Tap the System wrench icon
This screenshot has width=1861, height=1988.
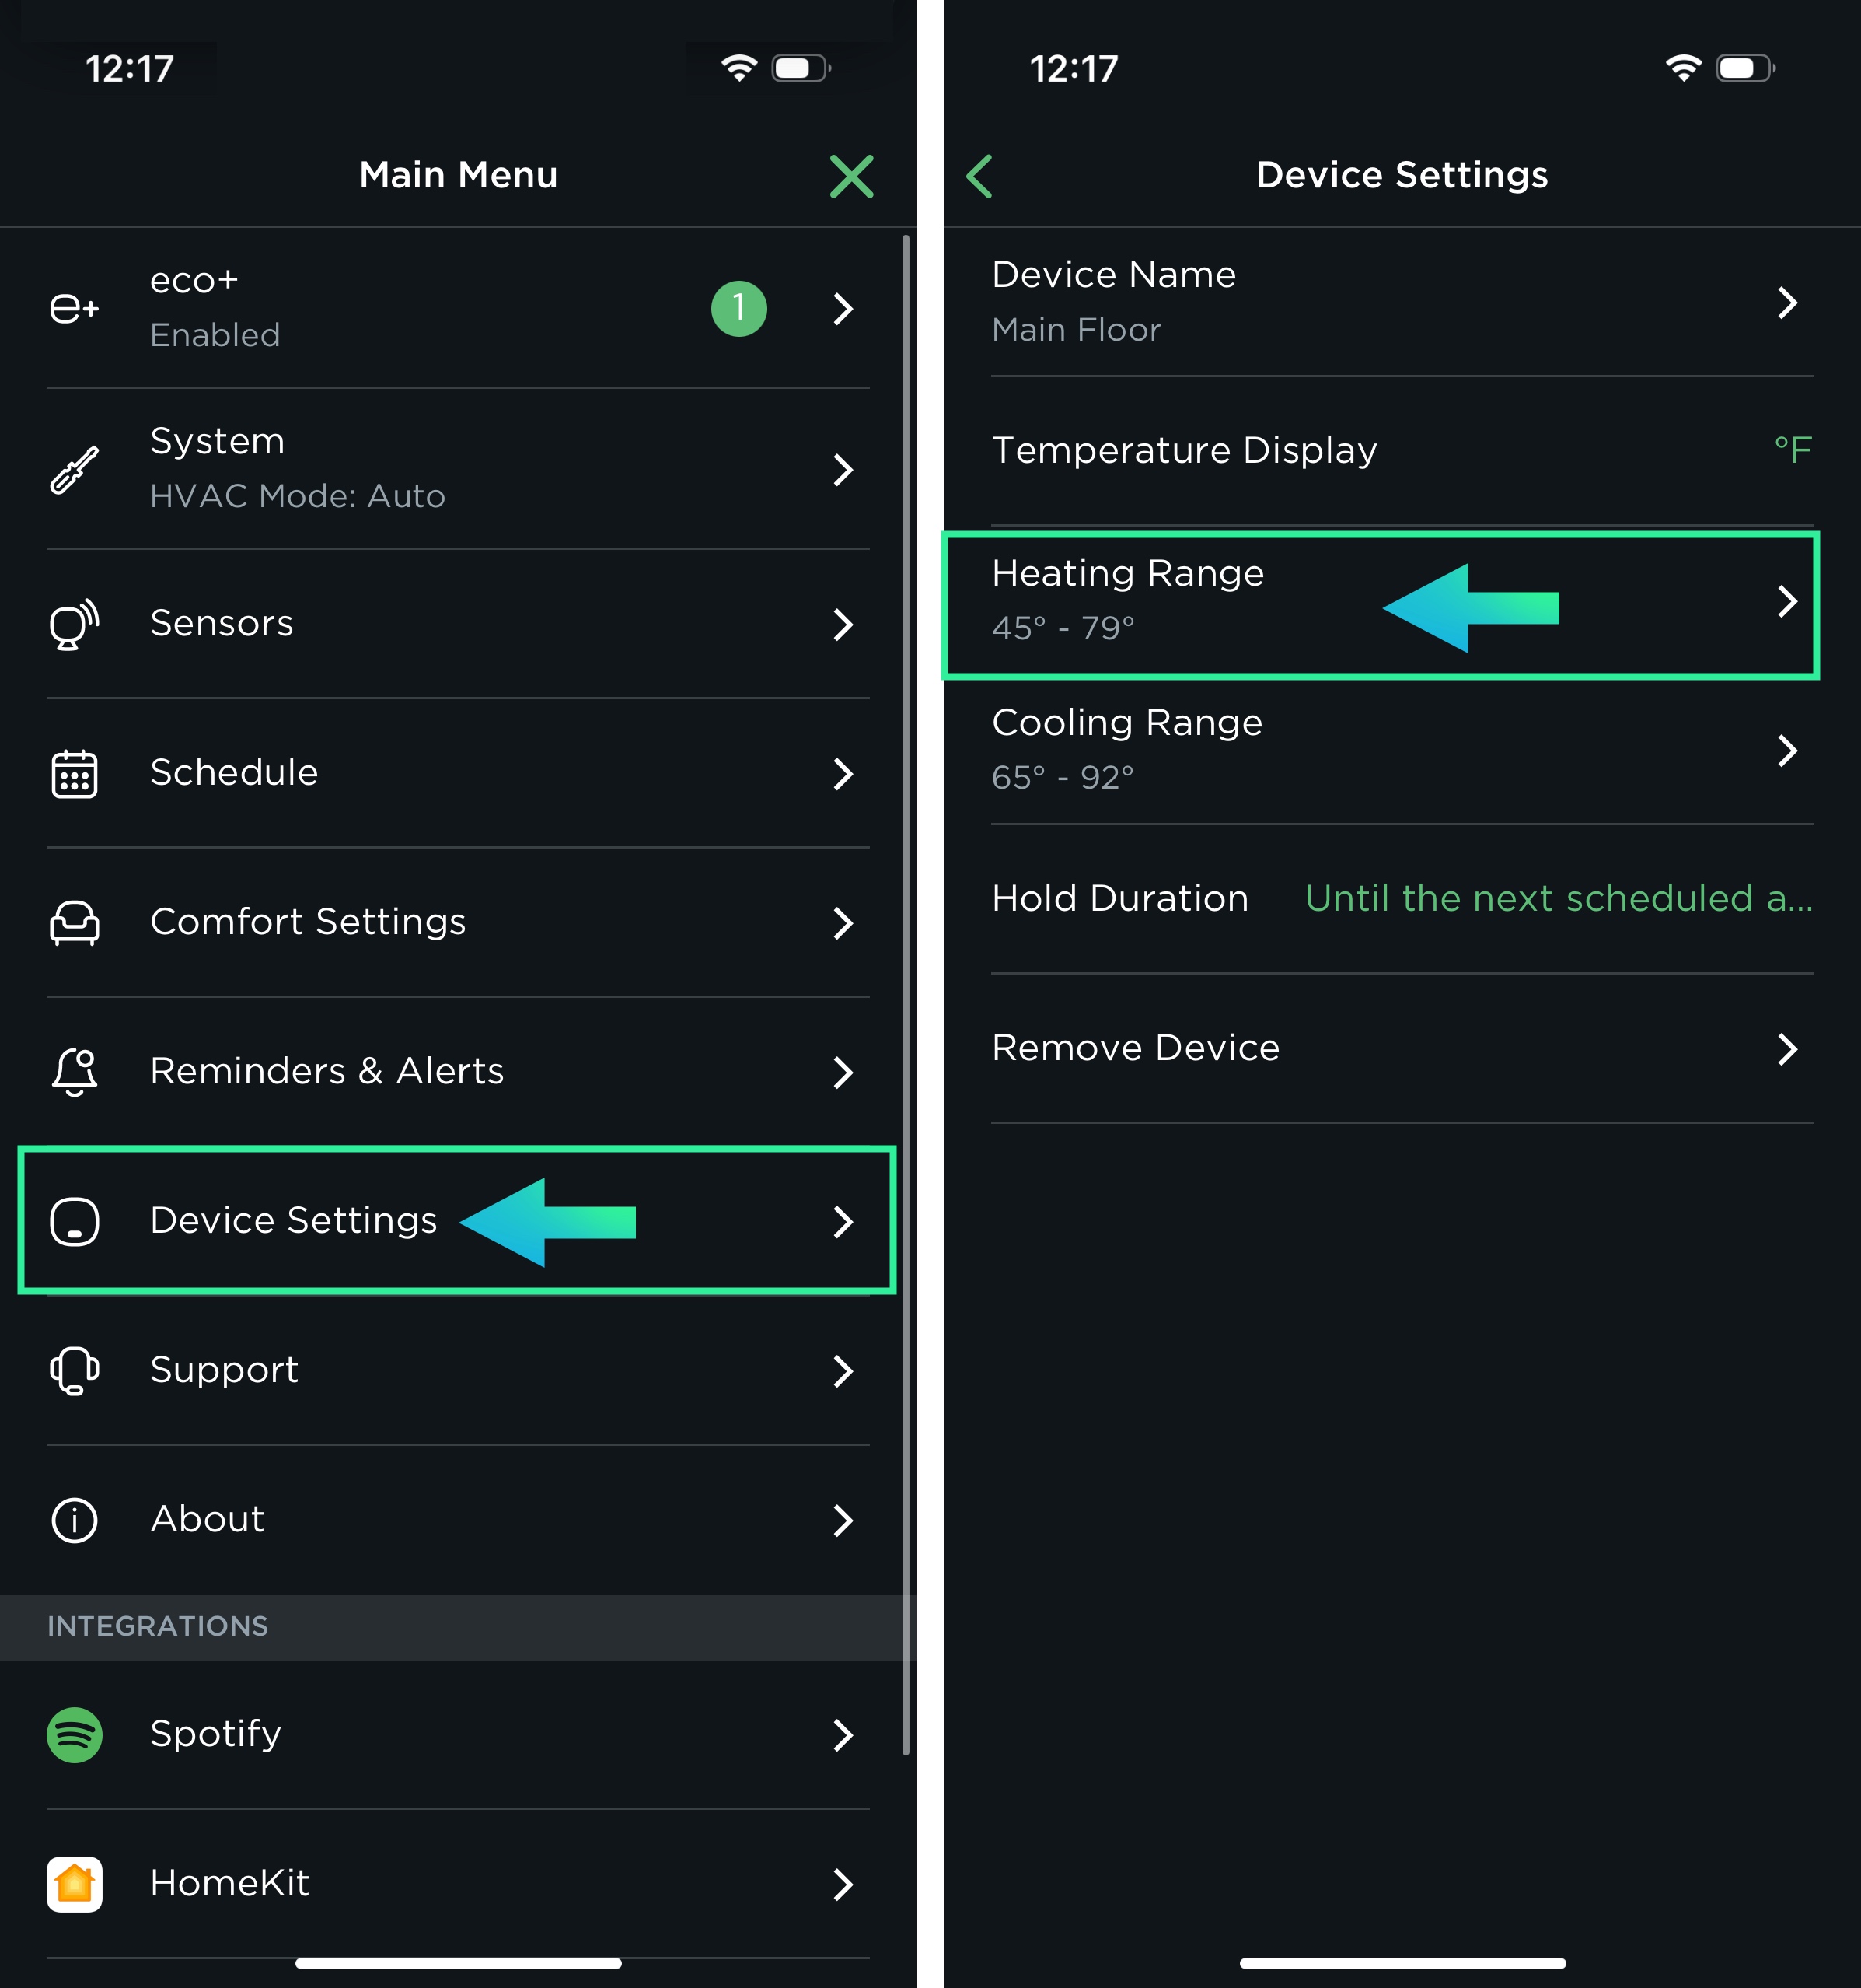pyautogui.click(x=74, y=469)
